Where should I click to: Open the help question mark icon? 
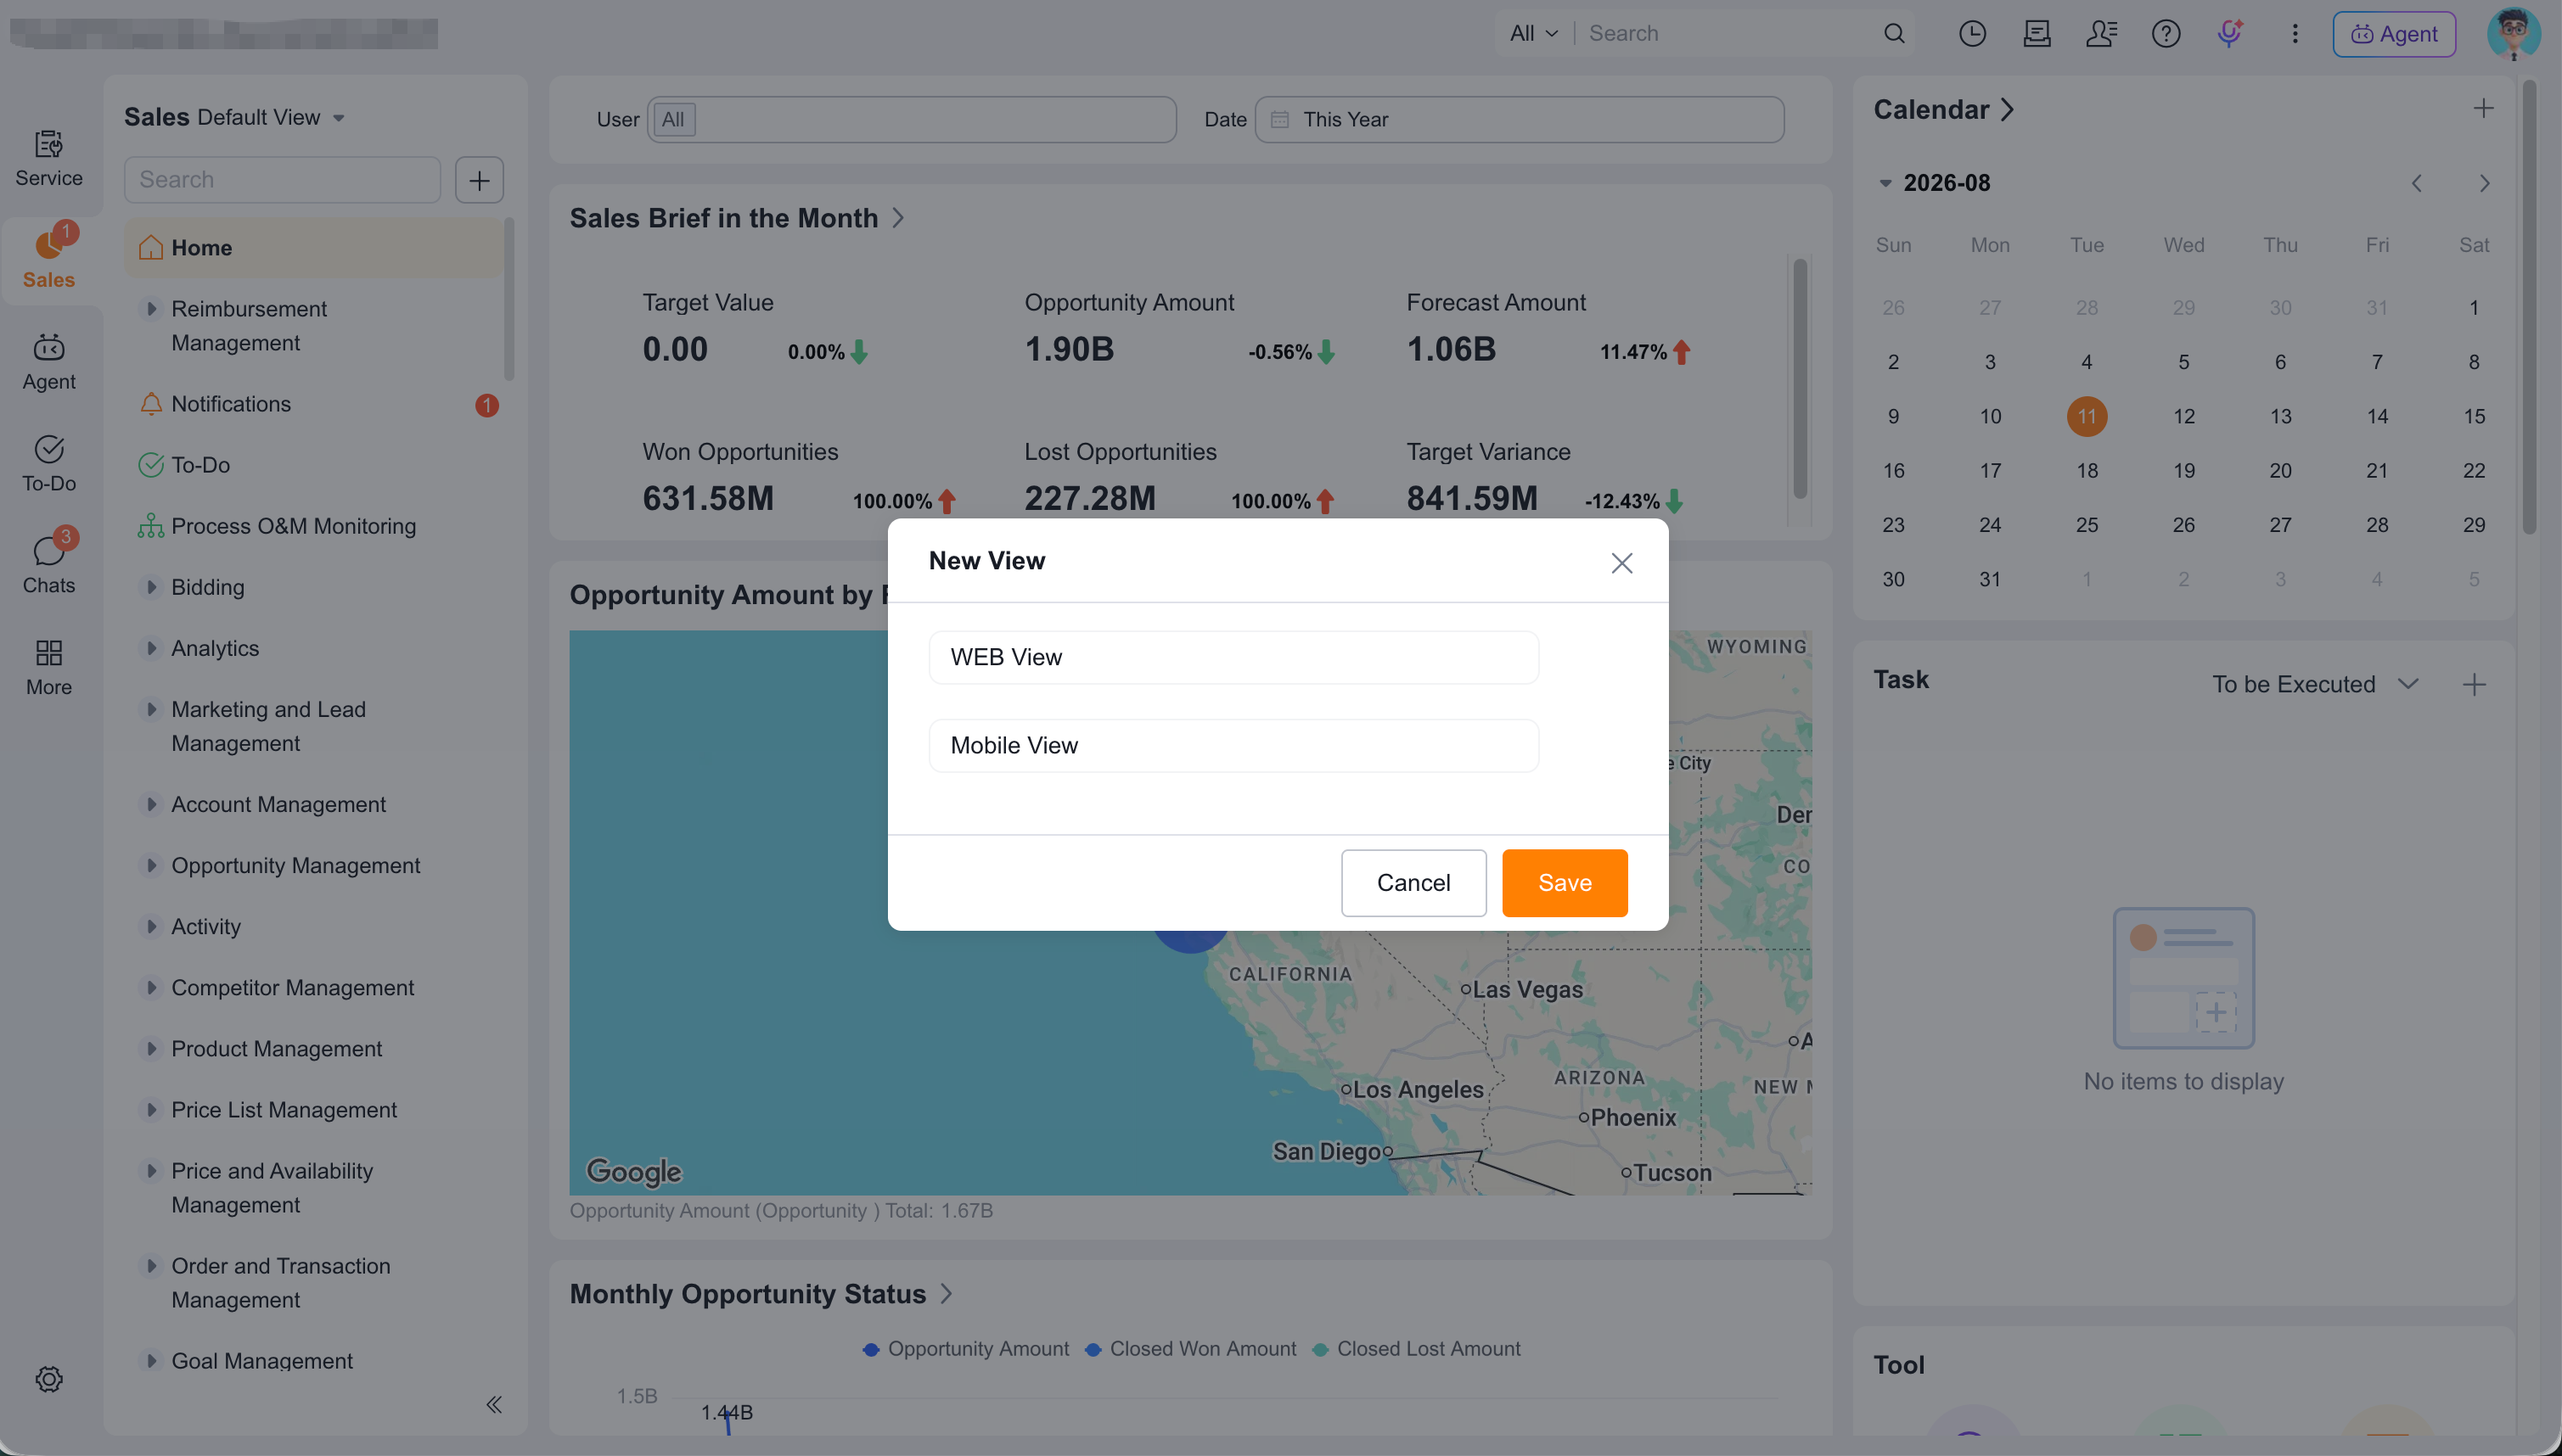(2166, 33)
